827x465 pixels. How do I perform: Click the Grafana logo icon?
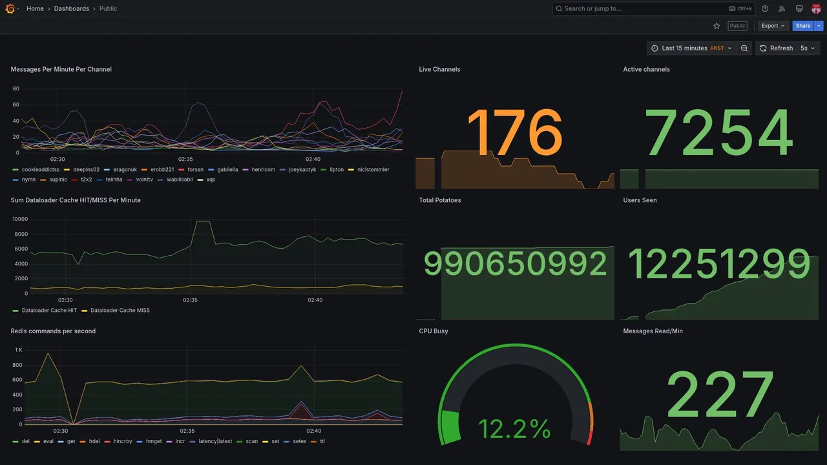[x=10, y=8]
